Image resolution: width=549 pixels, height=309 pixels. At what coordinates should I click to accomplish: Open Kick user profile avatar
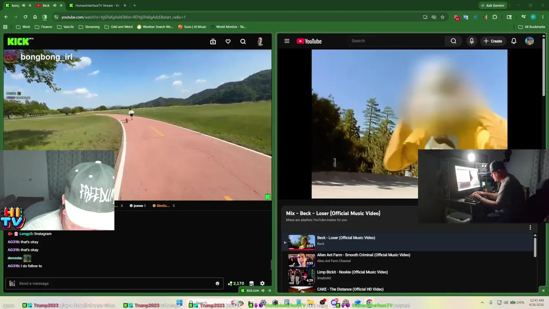(260, 42)
